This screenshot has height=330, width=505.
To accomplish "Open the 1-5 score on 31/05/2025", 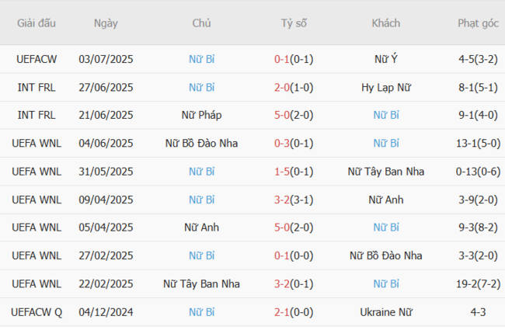I will point(284,171).
